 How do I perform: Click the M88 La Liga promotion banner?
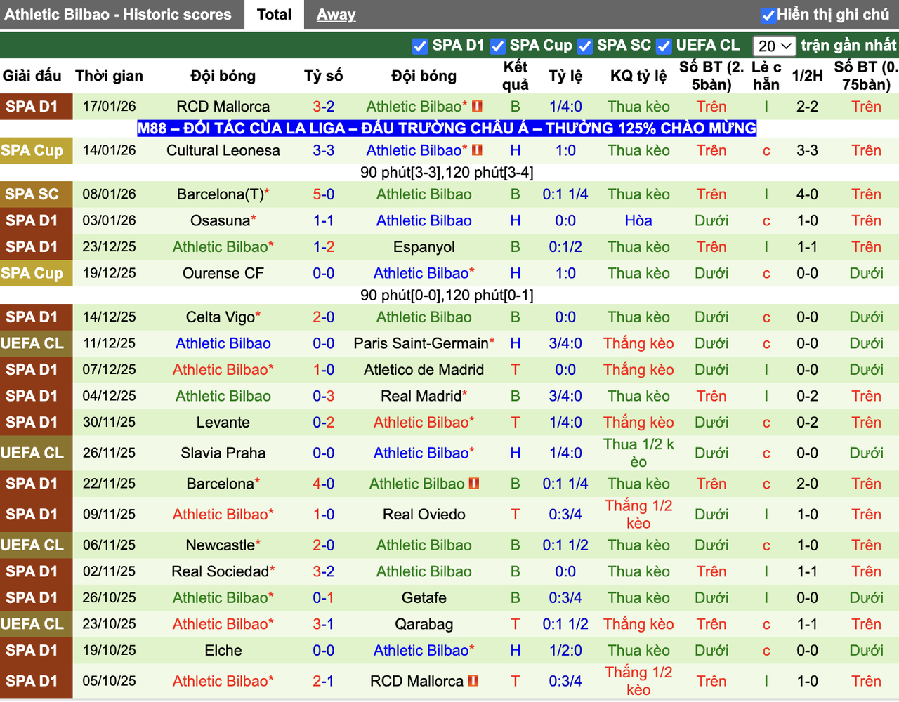[447, 128]
